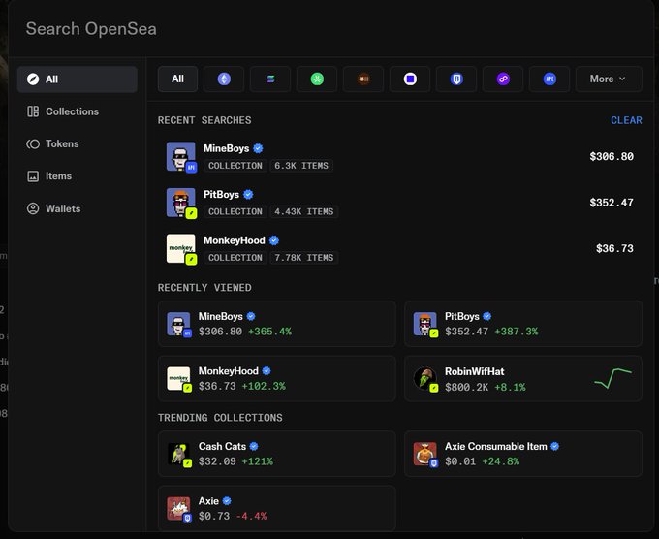Click the 4.43K ITEMS tag

(304, 211)
